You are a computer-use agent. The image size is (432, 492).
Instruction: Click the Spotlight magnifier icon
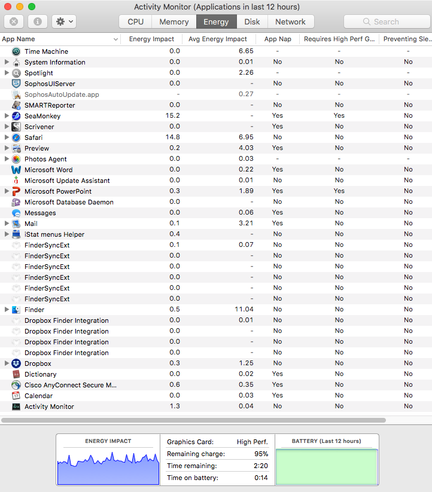point(16,73)
